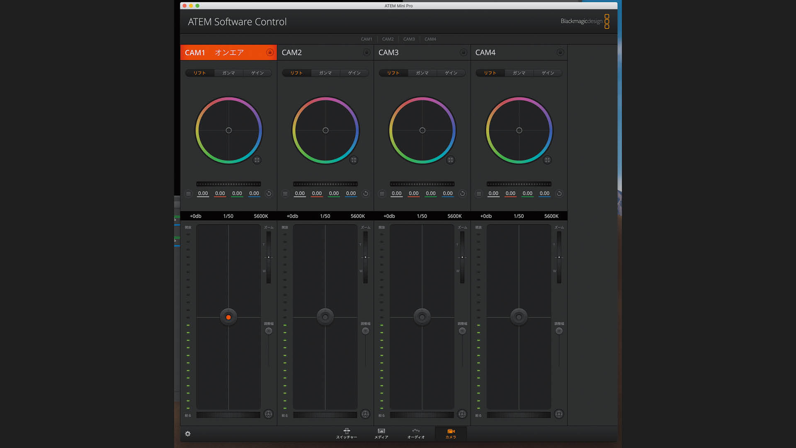Screen dimensions: 796x448
Task: Open the CAM2 color settings menu icon
Action: coord(285,194)
